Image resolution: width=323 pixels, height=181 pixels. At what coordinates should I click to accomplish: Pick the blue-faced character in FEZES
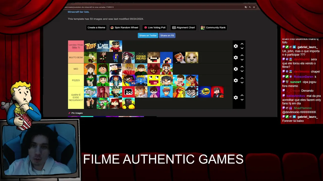point(141,80)
